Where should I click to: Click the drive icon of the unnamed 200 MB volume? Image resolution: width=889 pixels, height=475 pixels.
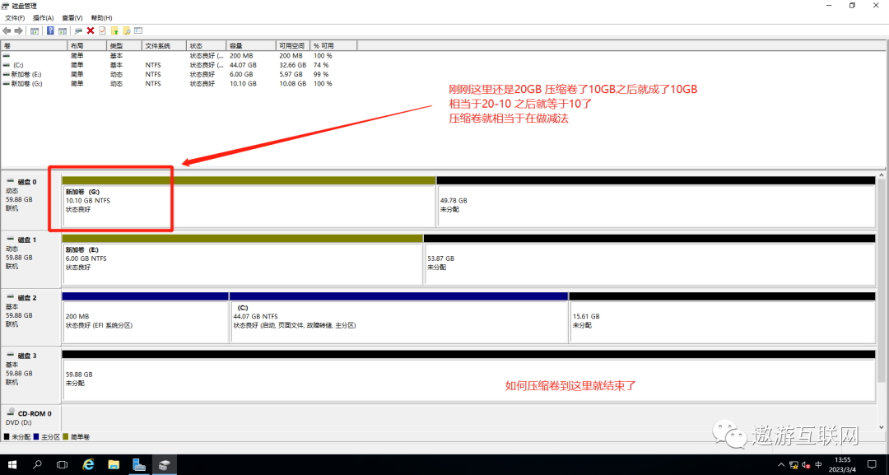point(7,56)
